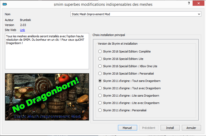Open the website Link
This screenshot has height=136, width=206.
[22, 30]
